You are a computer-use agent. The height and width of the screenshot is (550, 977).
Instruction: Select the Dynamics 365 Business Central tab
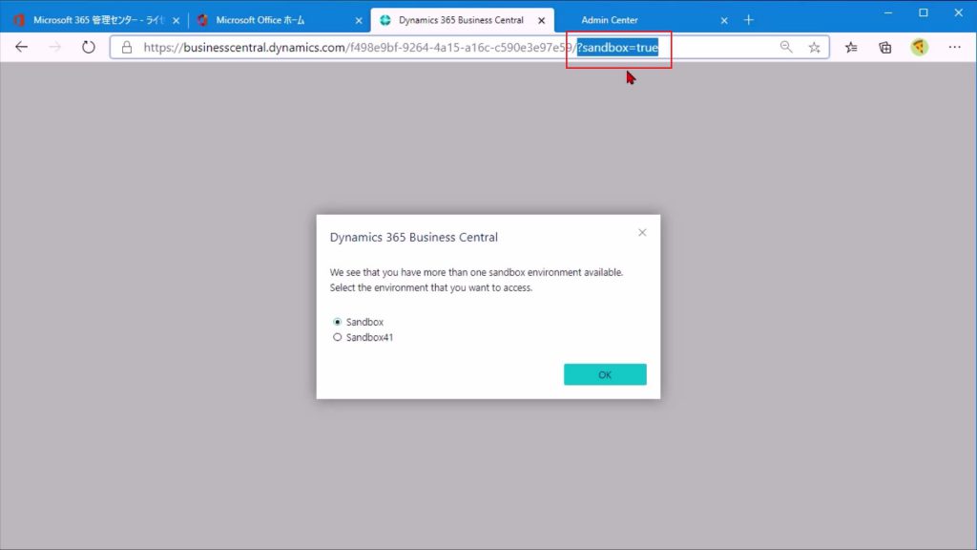click(x=461, y=20)
